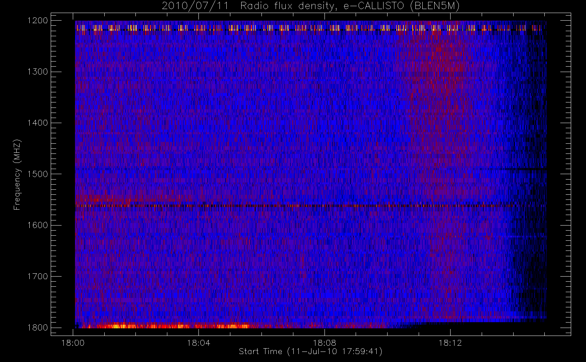Click the 1700 frequency tick label

(x=38, y=277)
